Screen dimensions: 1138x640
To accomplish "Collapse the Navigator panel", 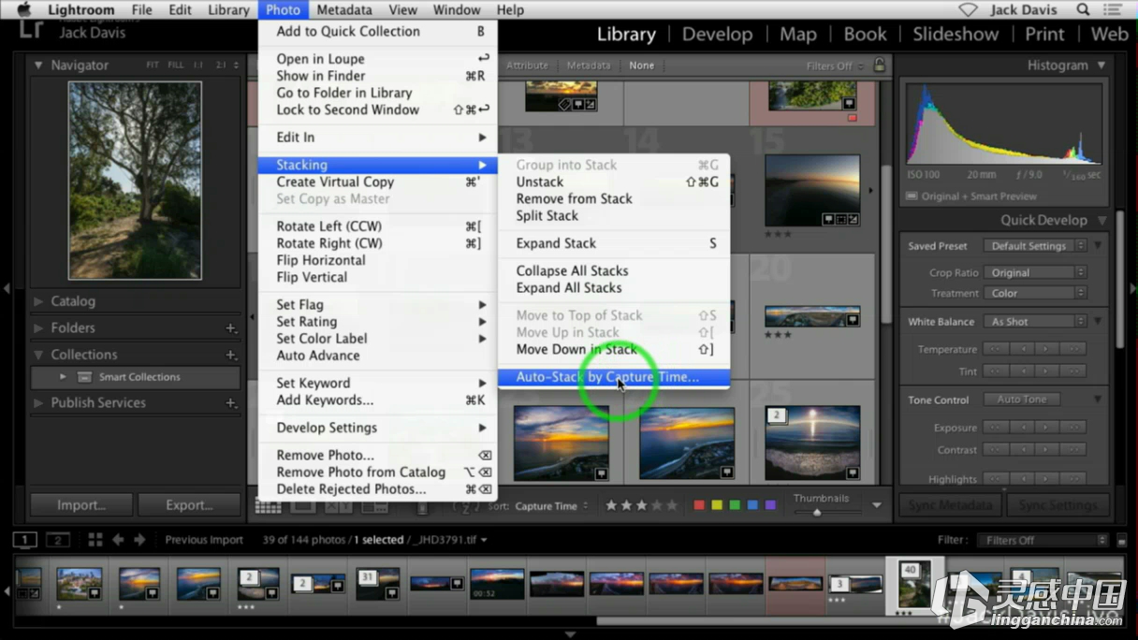I will [x=38, y=65].
